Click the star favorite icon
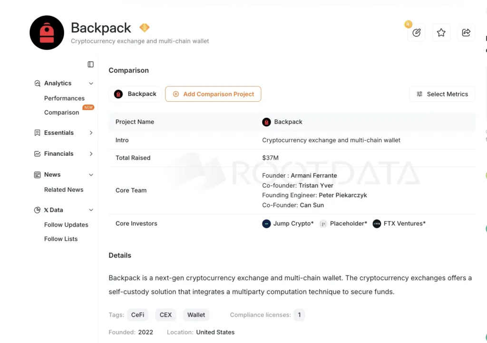The image size is (487, 343). [x=441, y=32]
